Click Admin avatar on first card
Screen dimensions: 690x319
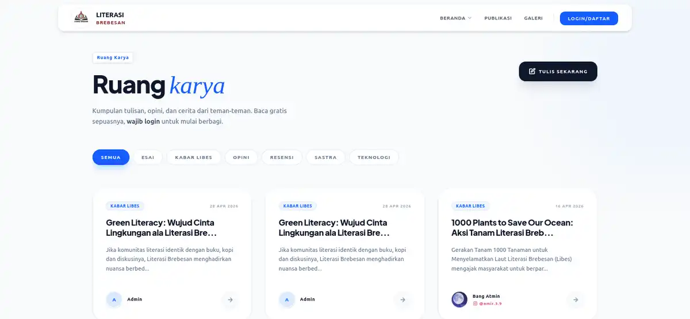click(114, 299)
